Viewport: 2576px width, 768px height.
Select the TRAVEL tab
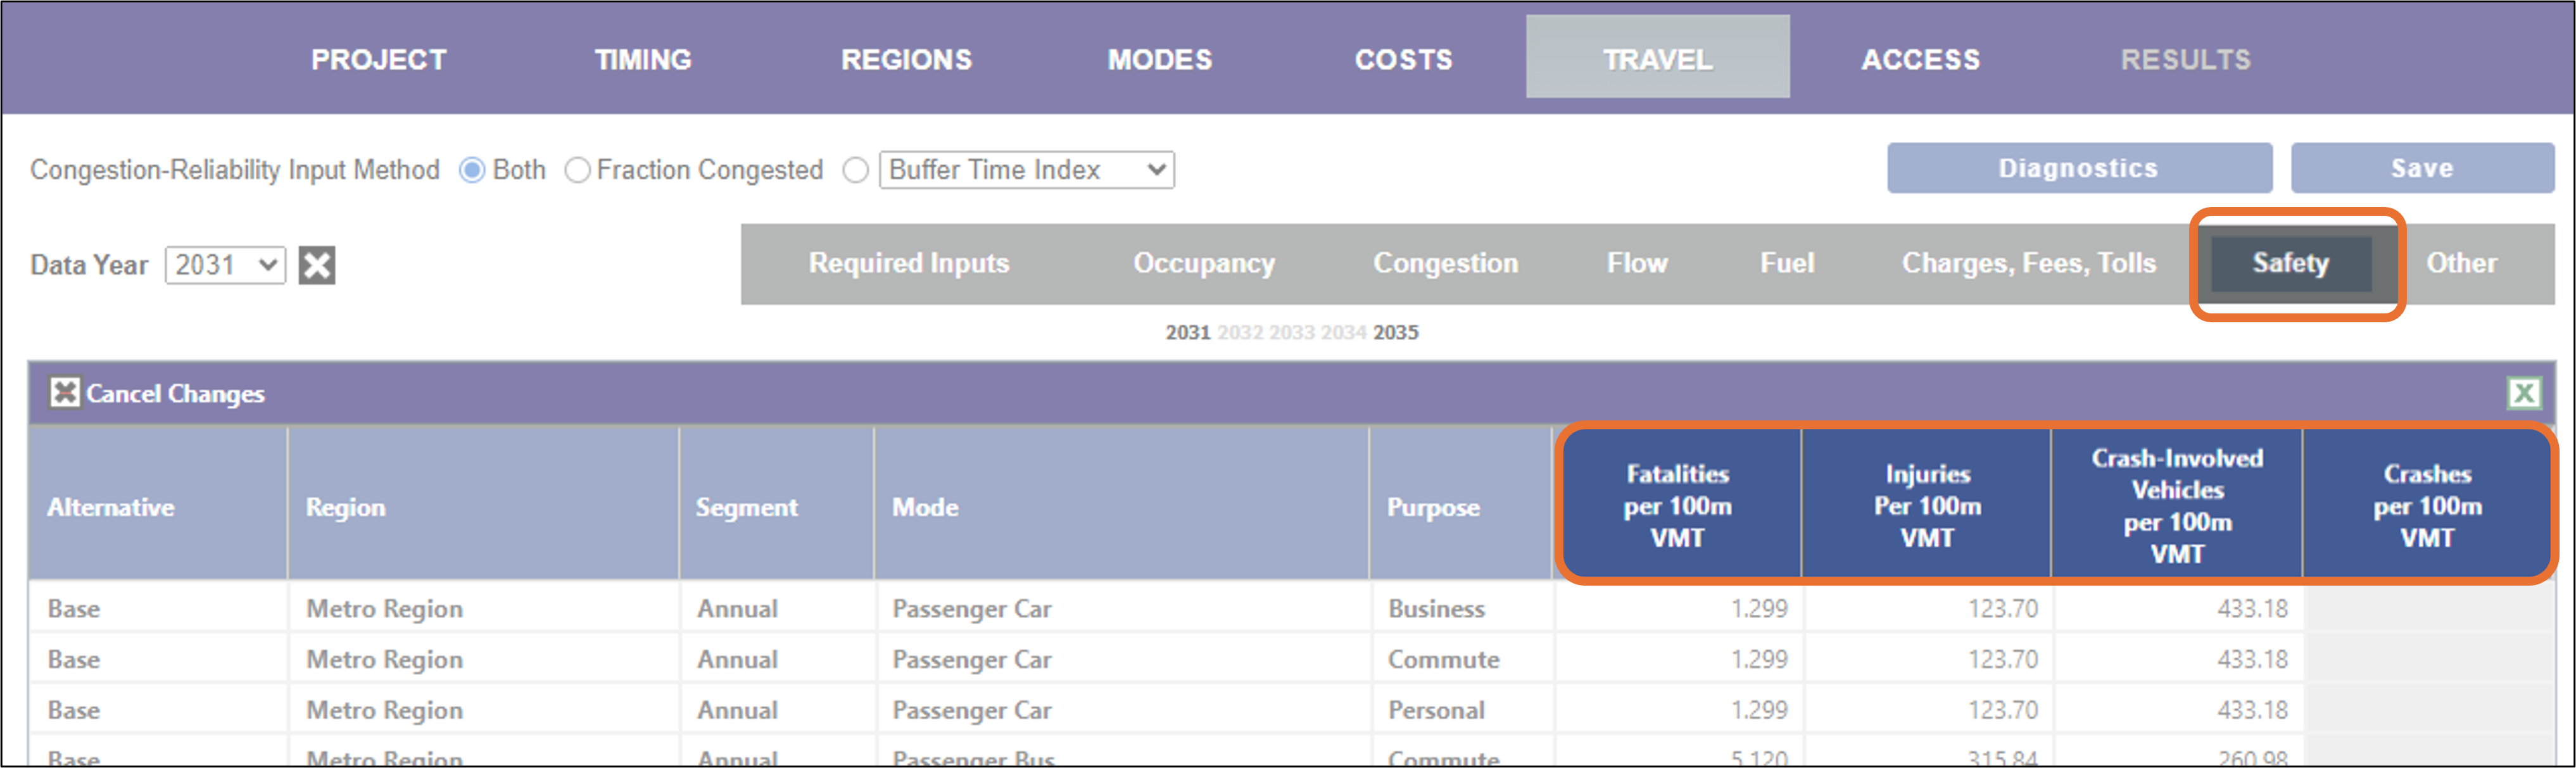1658,57
